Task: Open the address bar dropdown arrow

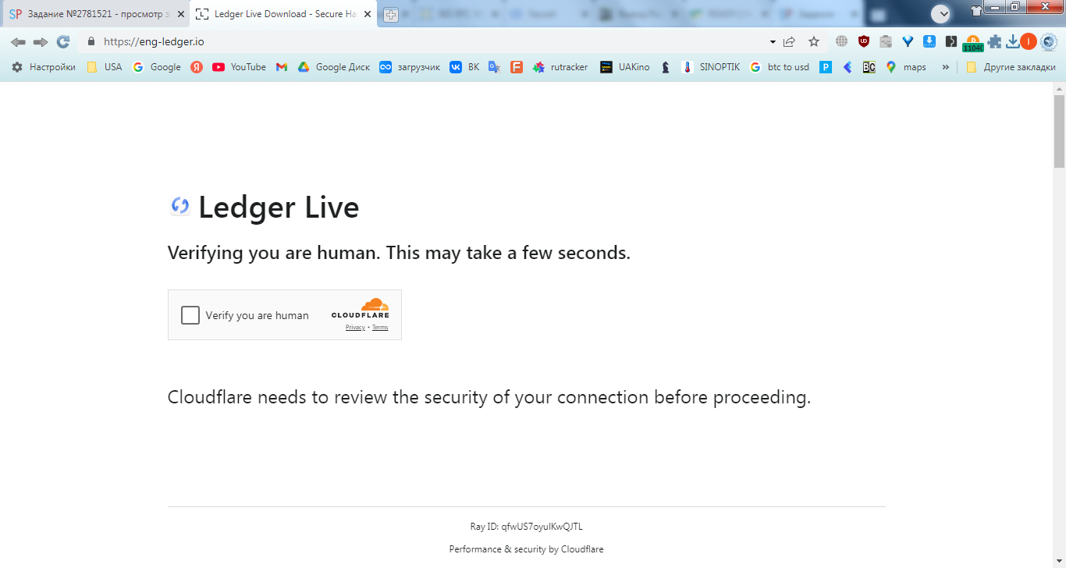Action: click(x=773, y=42)
